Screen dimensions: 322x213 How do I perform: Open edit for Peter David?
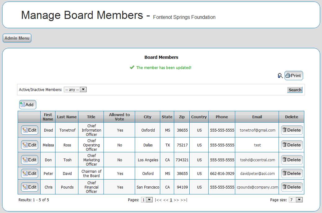[x=30, y=173]
